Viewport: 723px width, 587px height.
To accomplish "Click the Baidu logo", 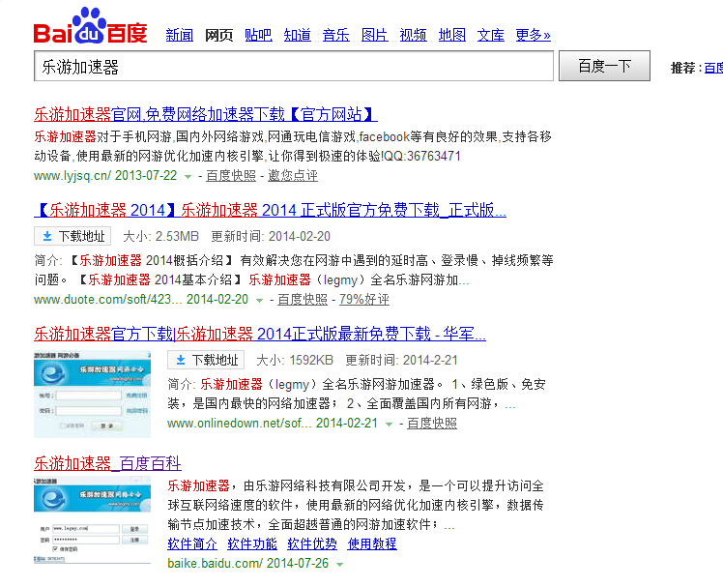I will 91,26.
